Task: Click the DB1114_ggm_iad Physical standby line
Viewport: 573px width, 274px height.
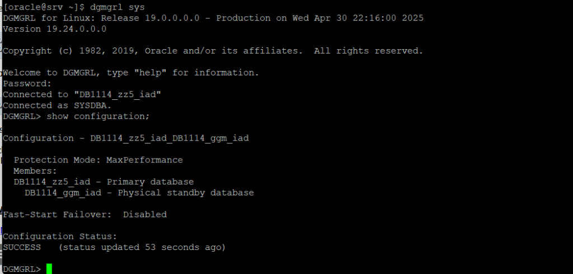Action: point(139,193)
